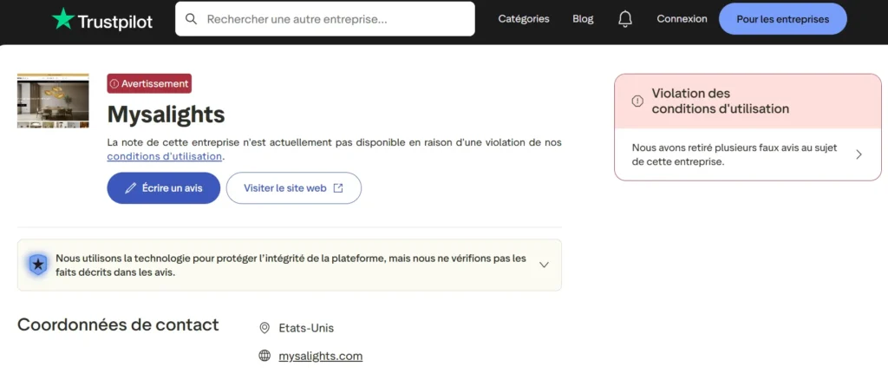Click the Connexion link

click(x=682, y=19)
